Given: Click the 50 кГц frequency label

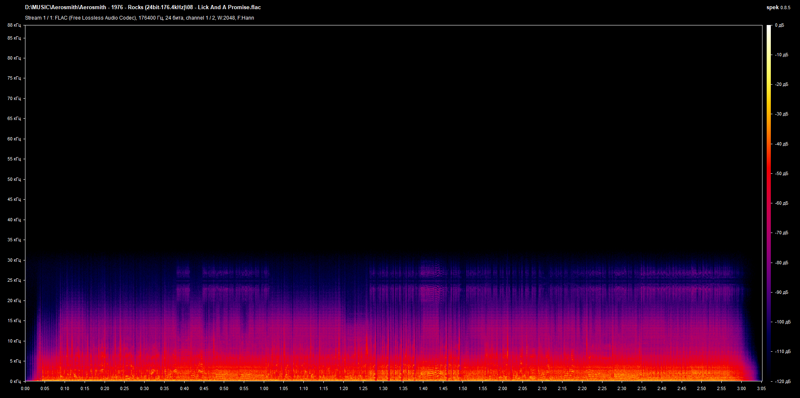Looking at the screenshot, I should 14,179.
